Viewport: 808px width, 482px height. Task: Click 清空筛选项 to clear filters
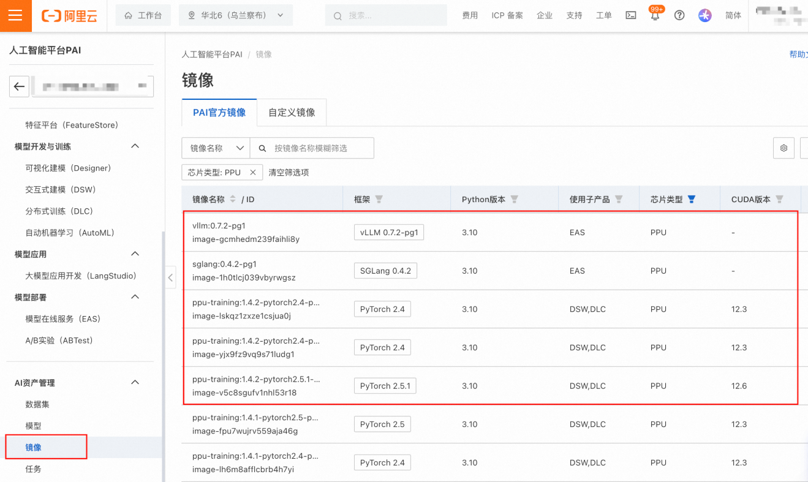tap(289, 173)
